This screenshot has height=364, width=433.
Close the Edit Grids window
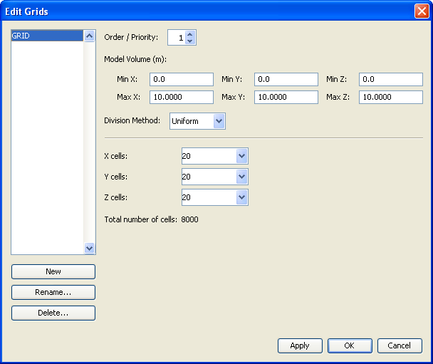(421, 11)
